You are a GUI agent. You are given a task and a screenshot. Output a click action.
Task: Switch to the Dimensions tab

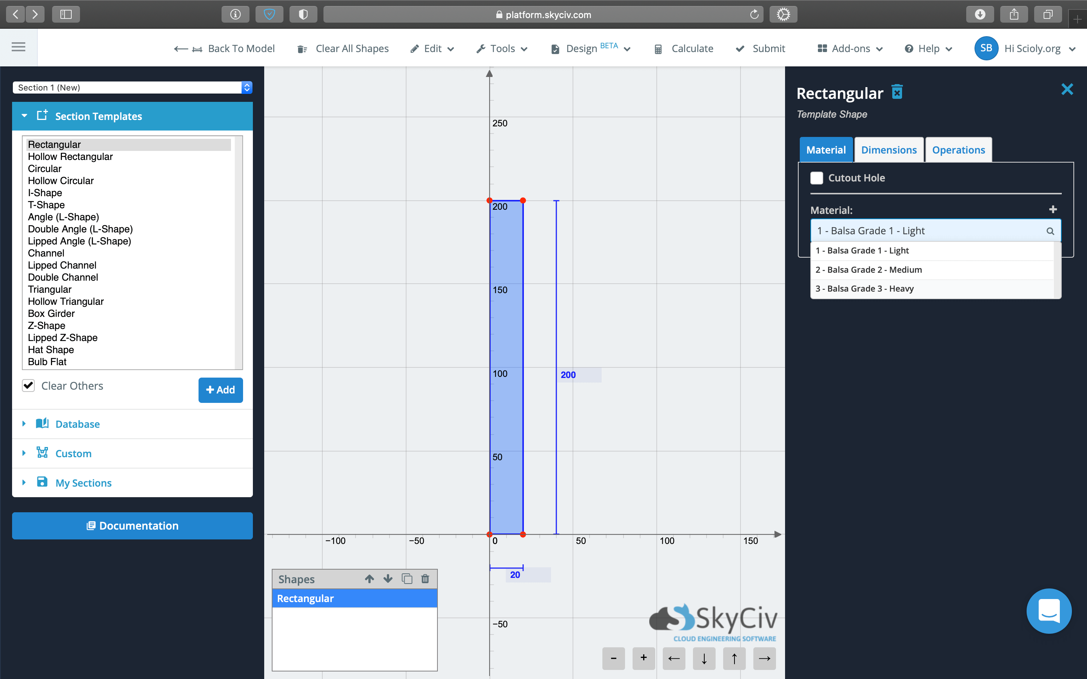coord(888,150)
